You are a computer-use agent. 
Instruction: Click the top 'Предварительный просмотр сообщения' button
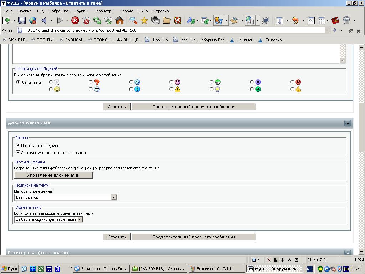[194, 107]
